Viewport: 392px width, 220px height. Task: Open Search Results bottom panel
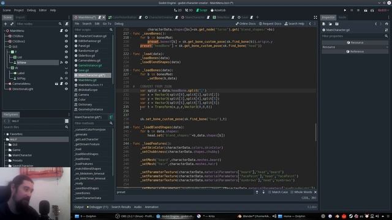coord(121,207)
